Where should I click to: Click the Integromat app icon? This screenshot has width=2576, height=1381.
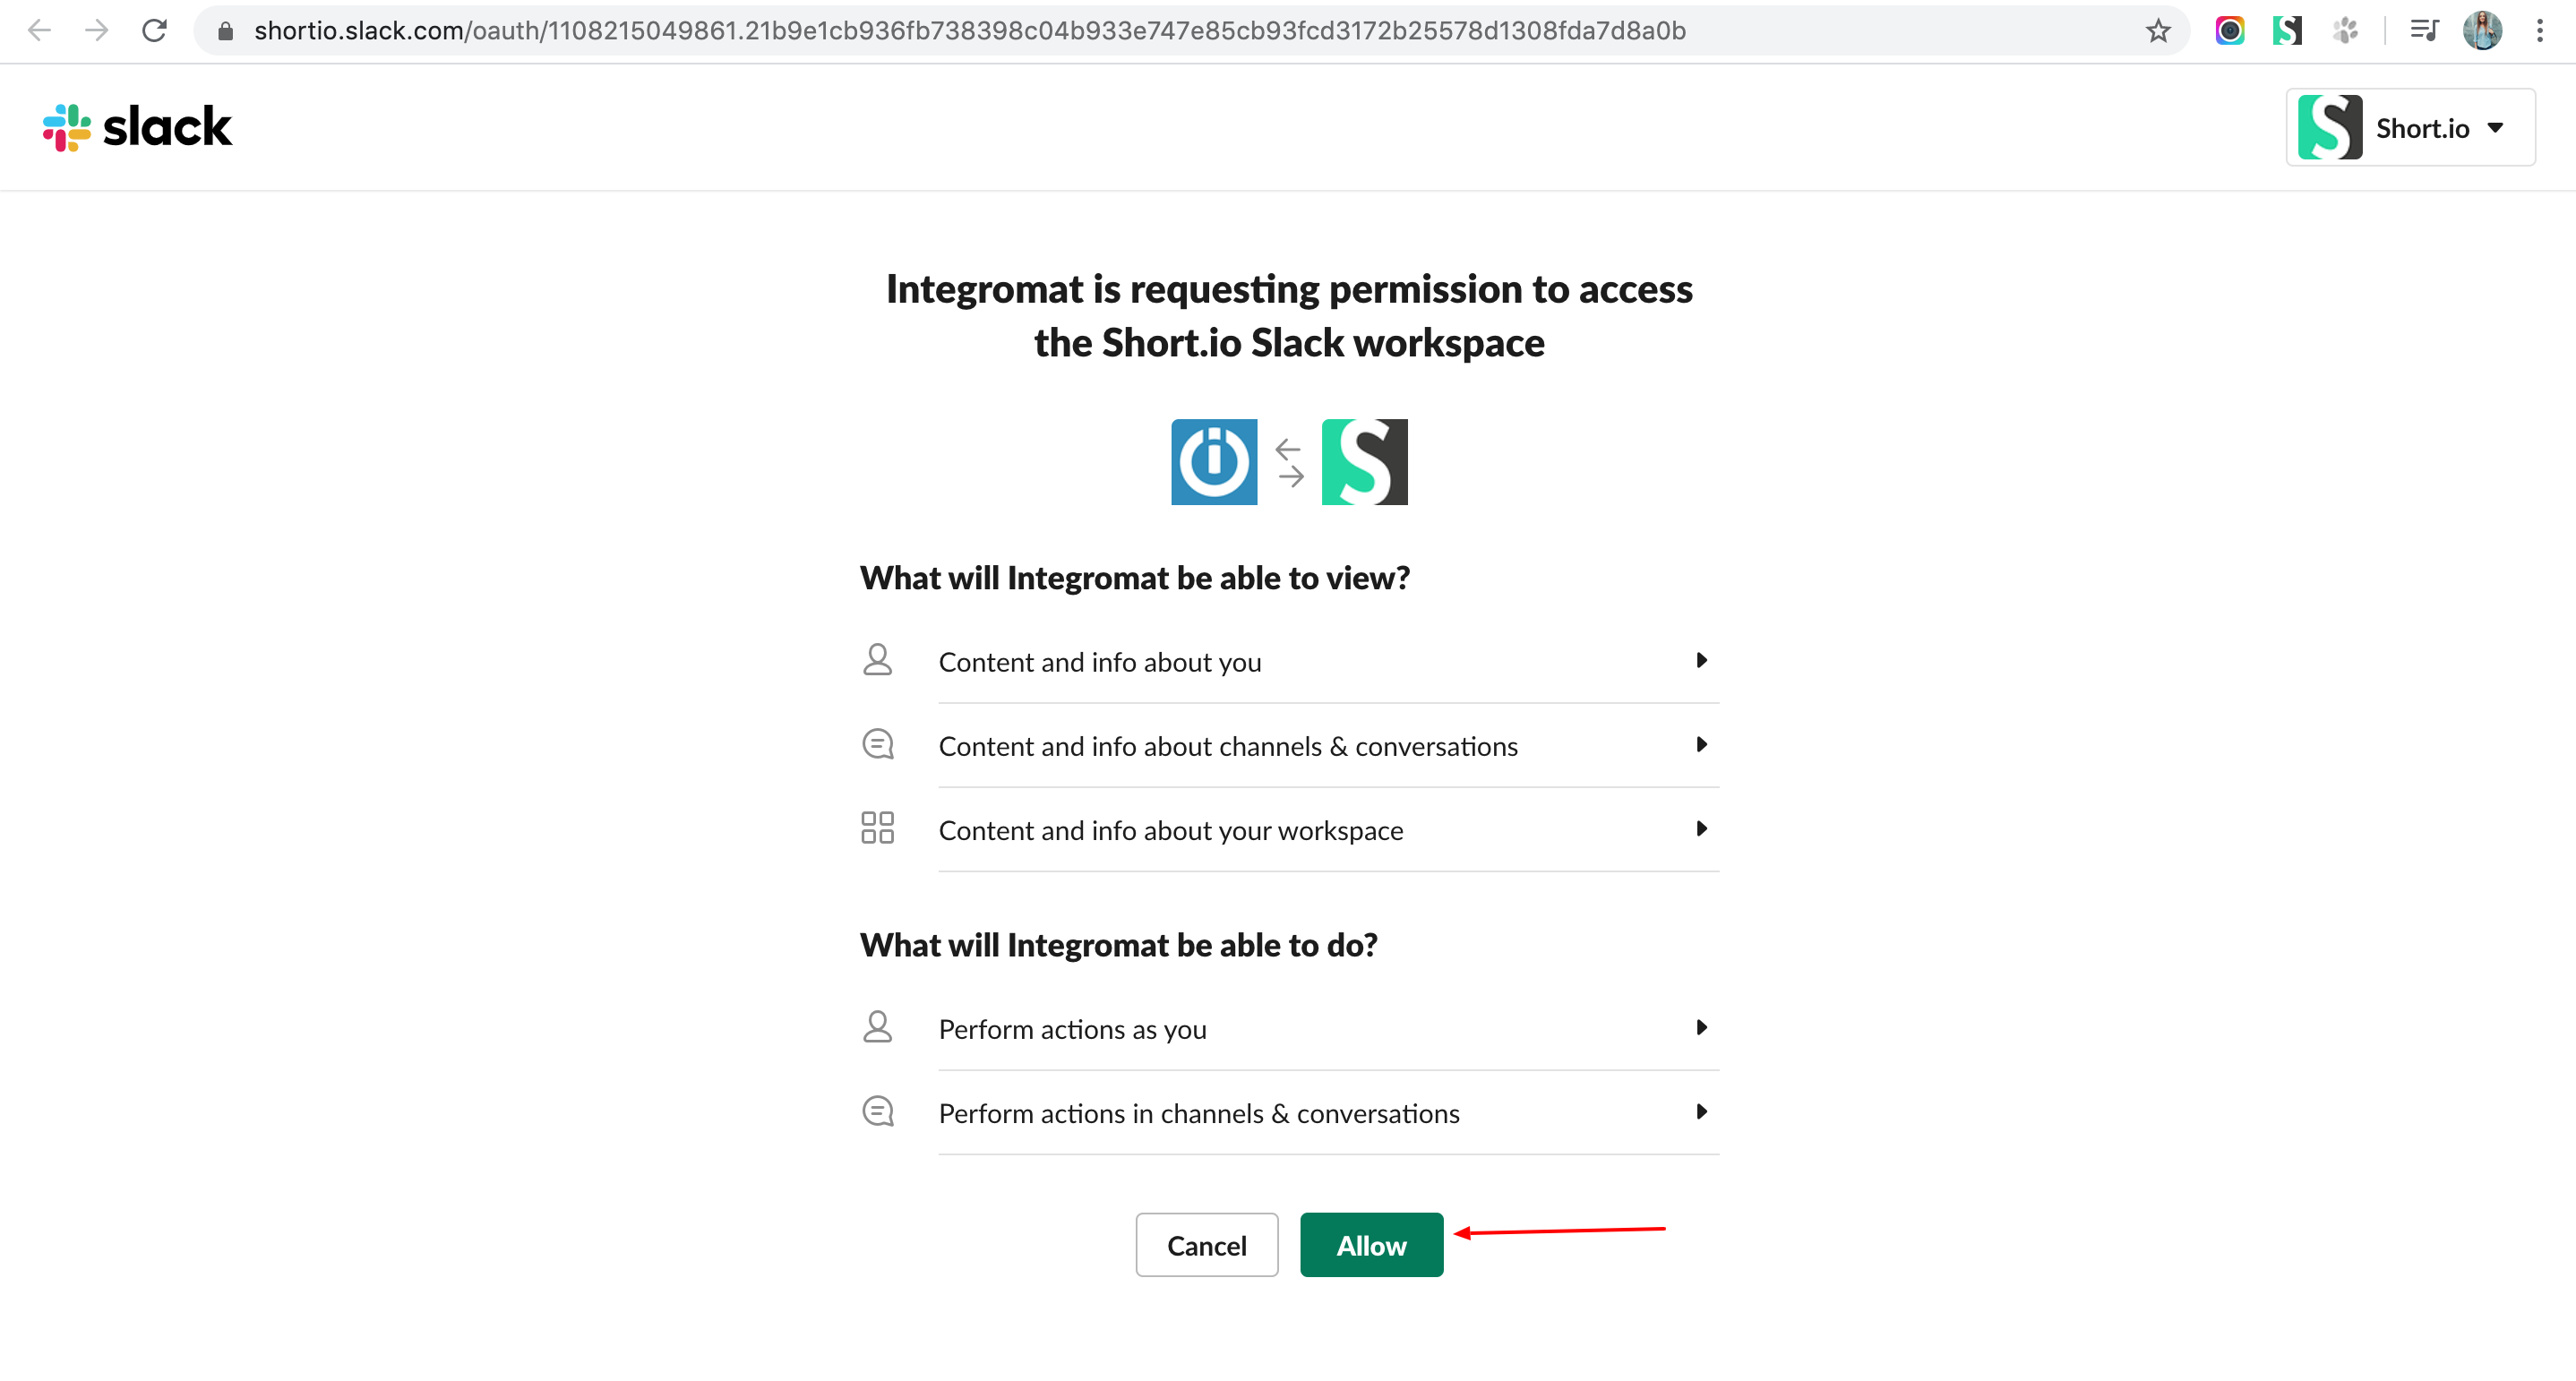(1214, 462)
